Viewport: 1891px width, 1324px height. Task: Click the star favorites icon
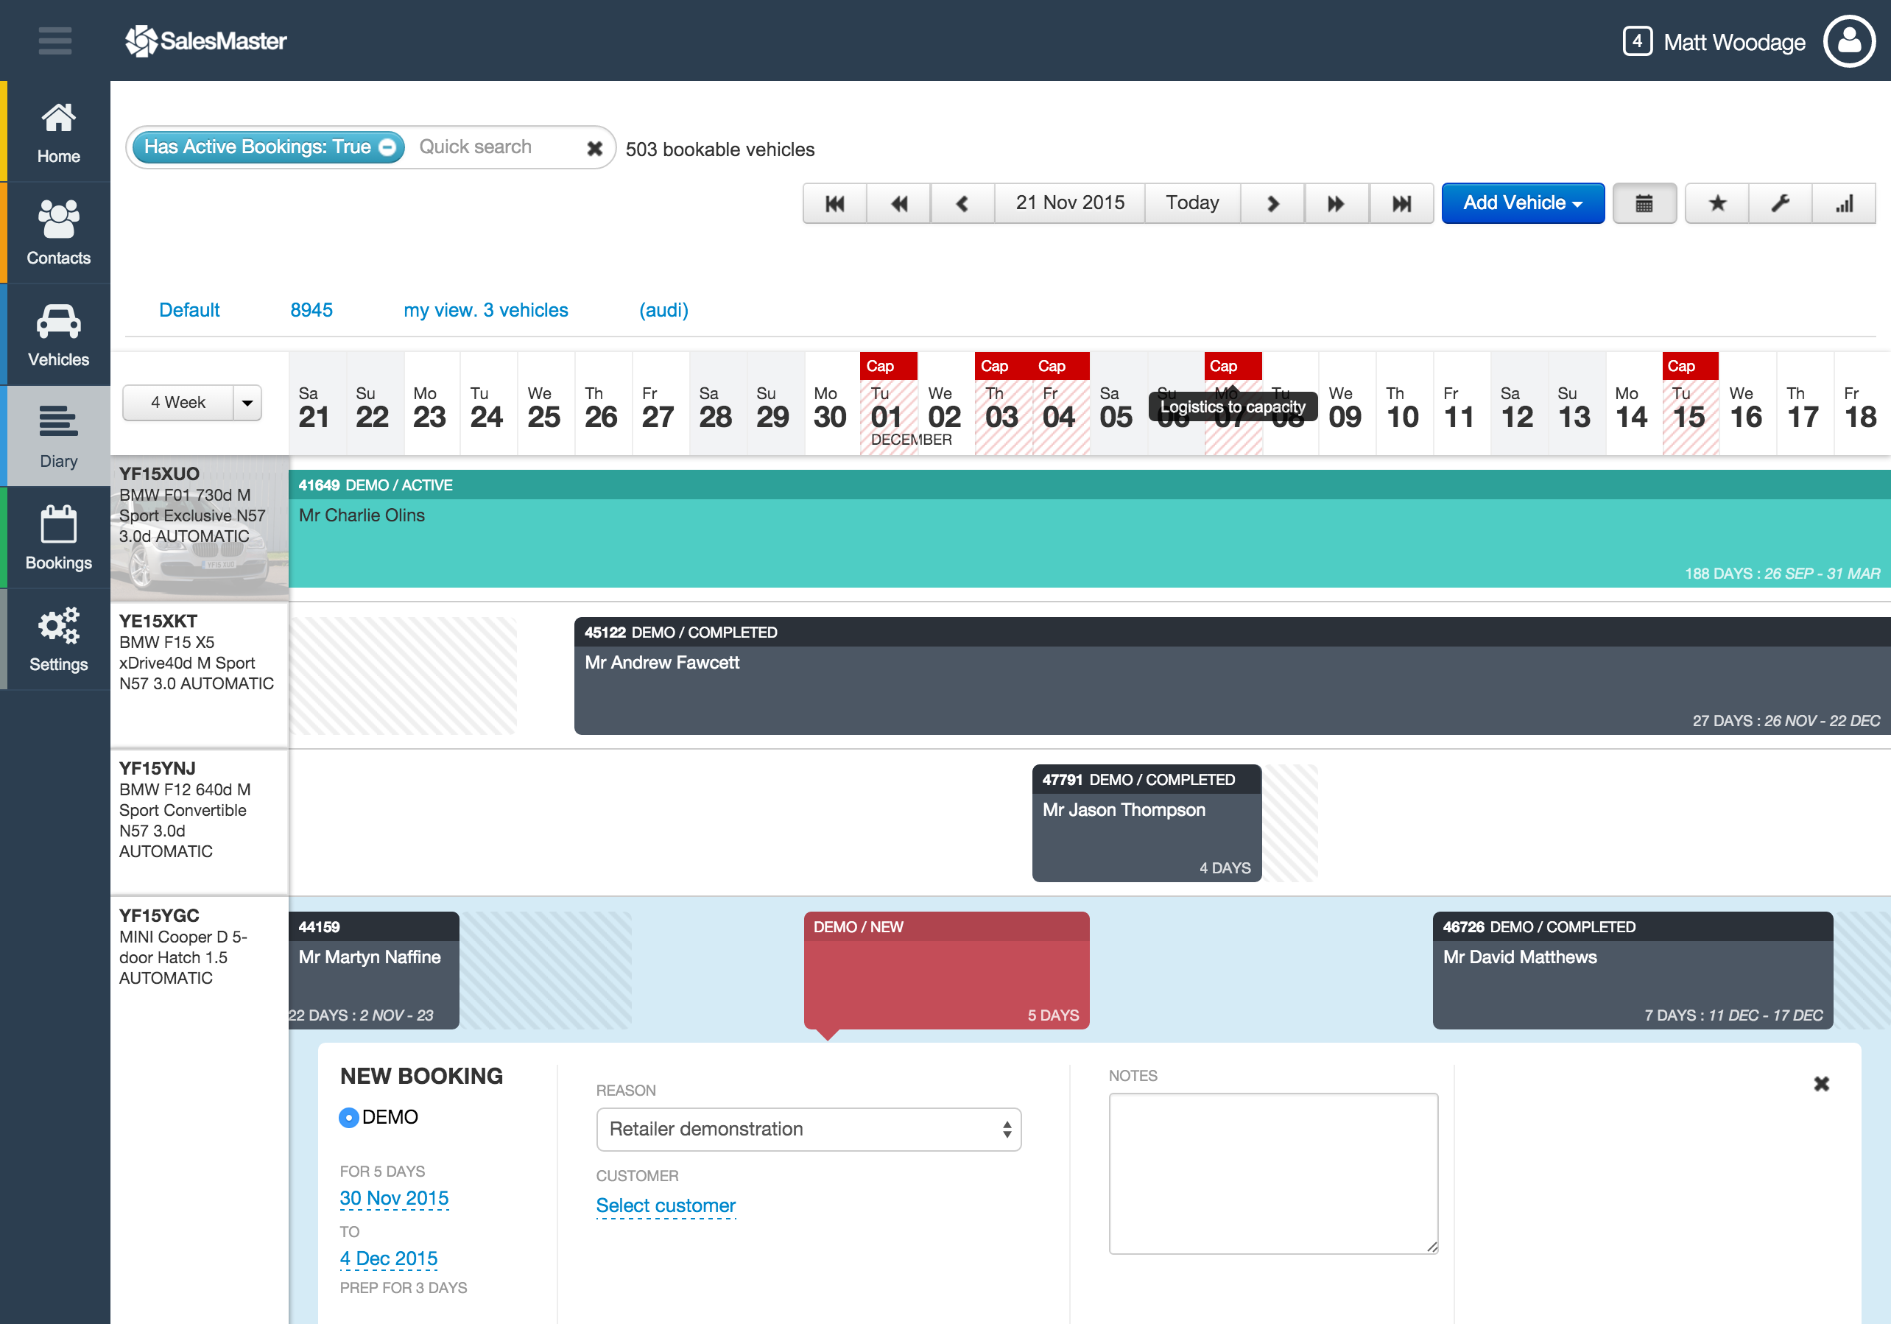pyautogui.click(x=1717, y=203)
